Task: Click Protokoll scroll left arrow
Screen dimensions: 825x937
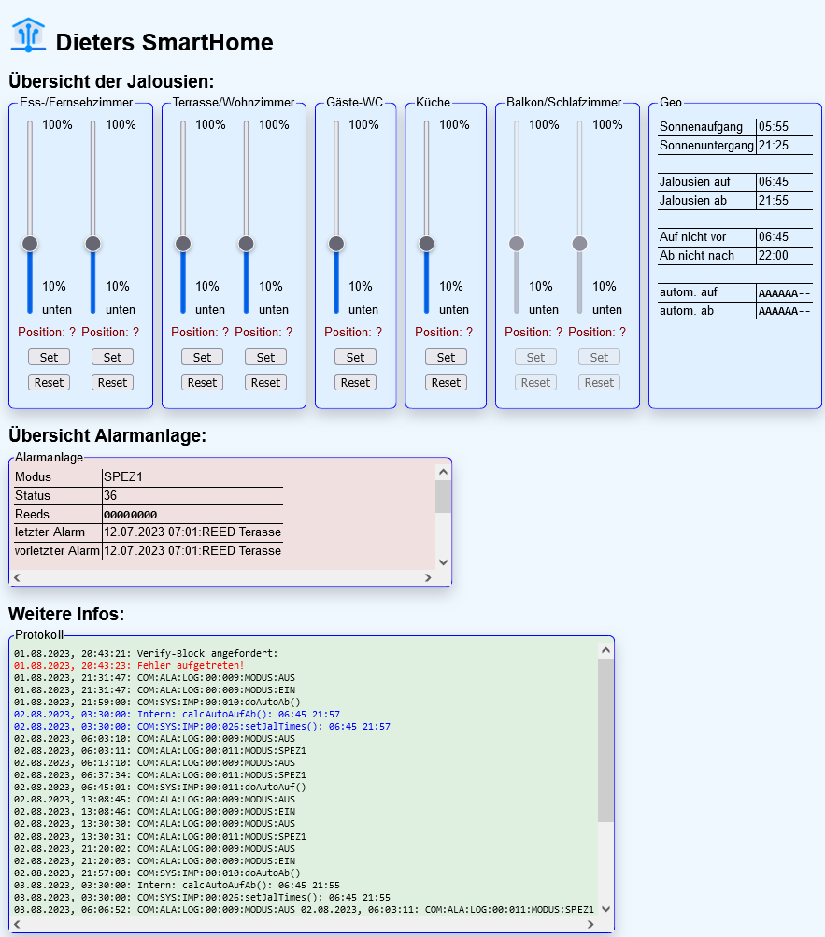Action: tap(18, 924)
